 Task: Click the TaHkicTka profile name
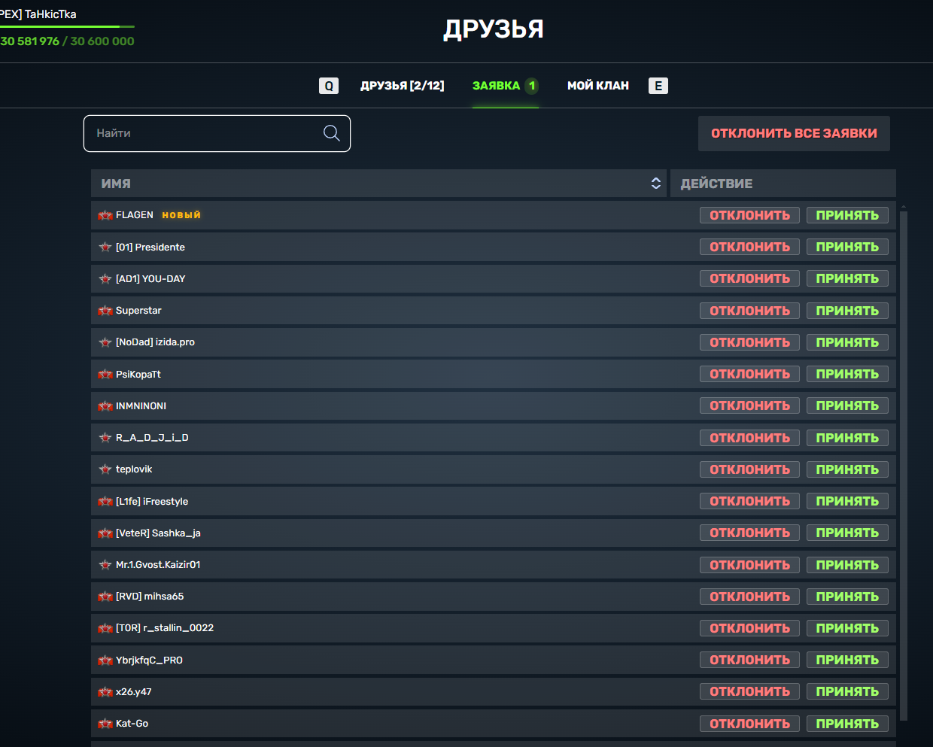[x=50, y=14]
